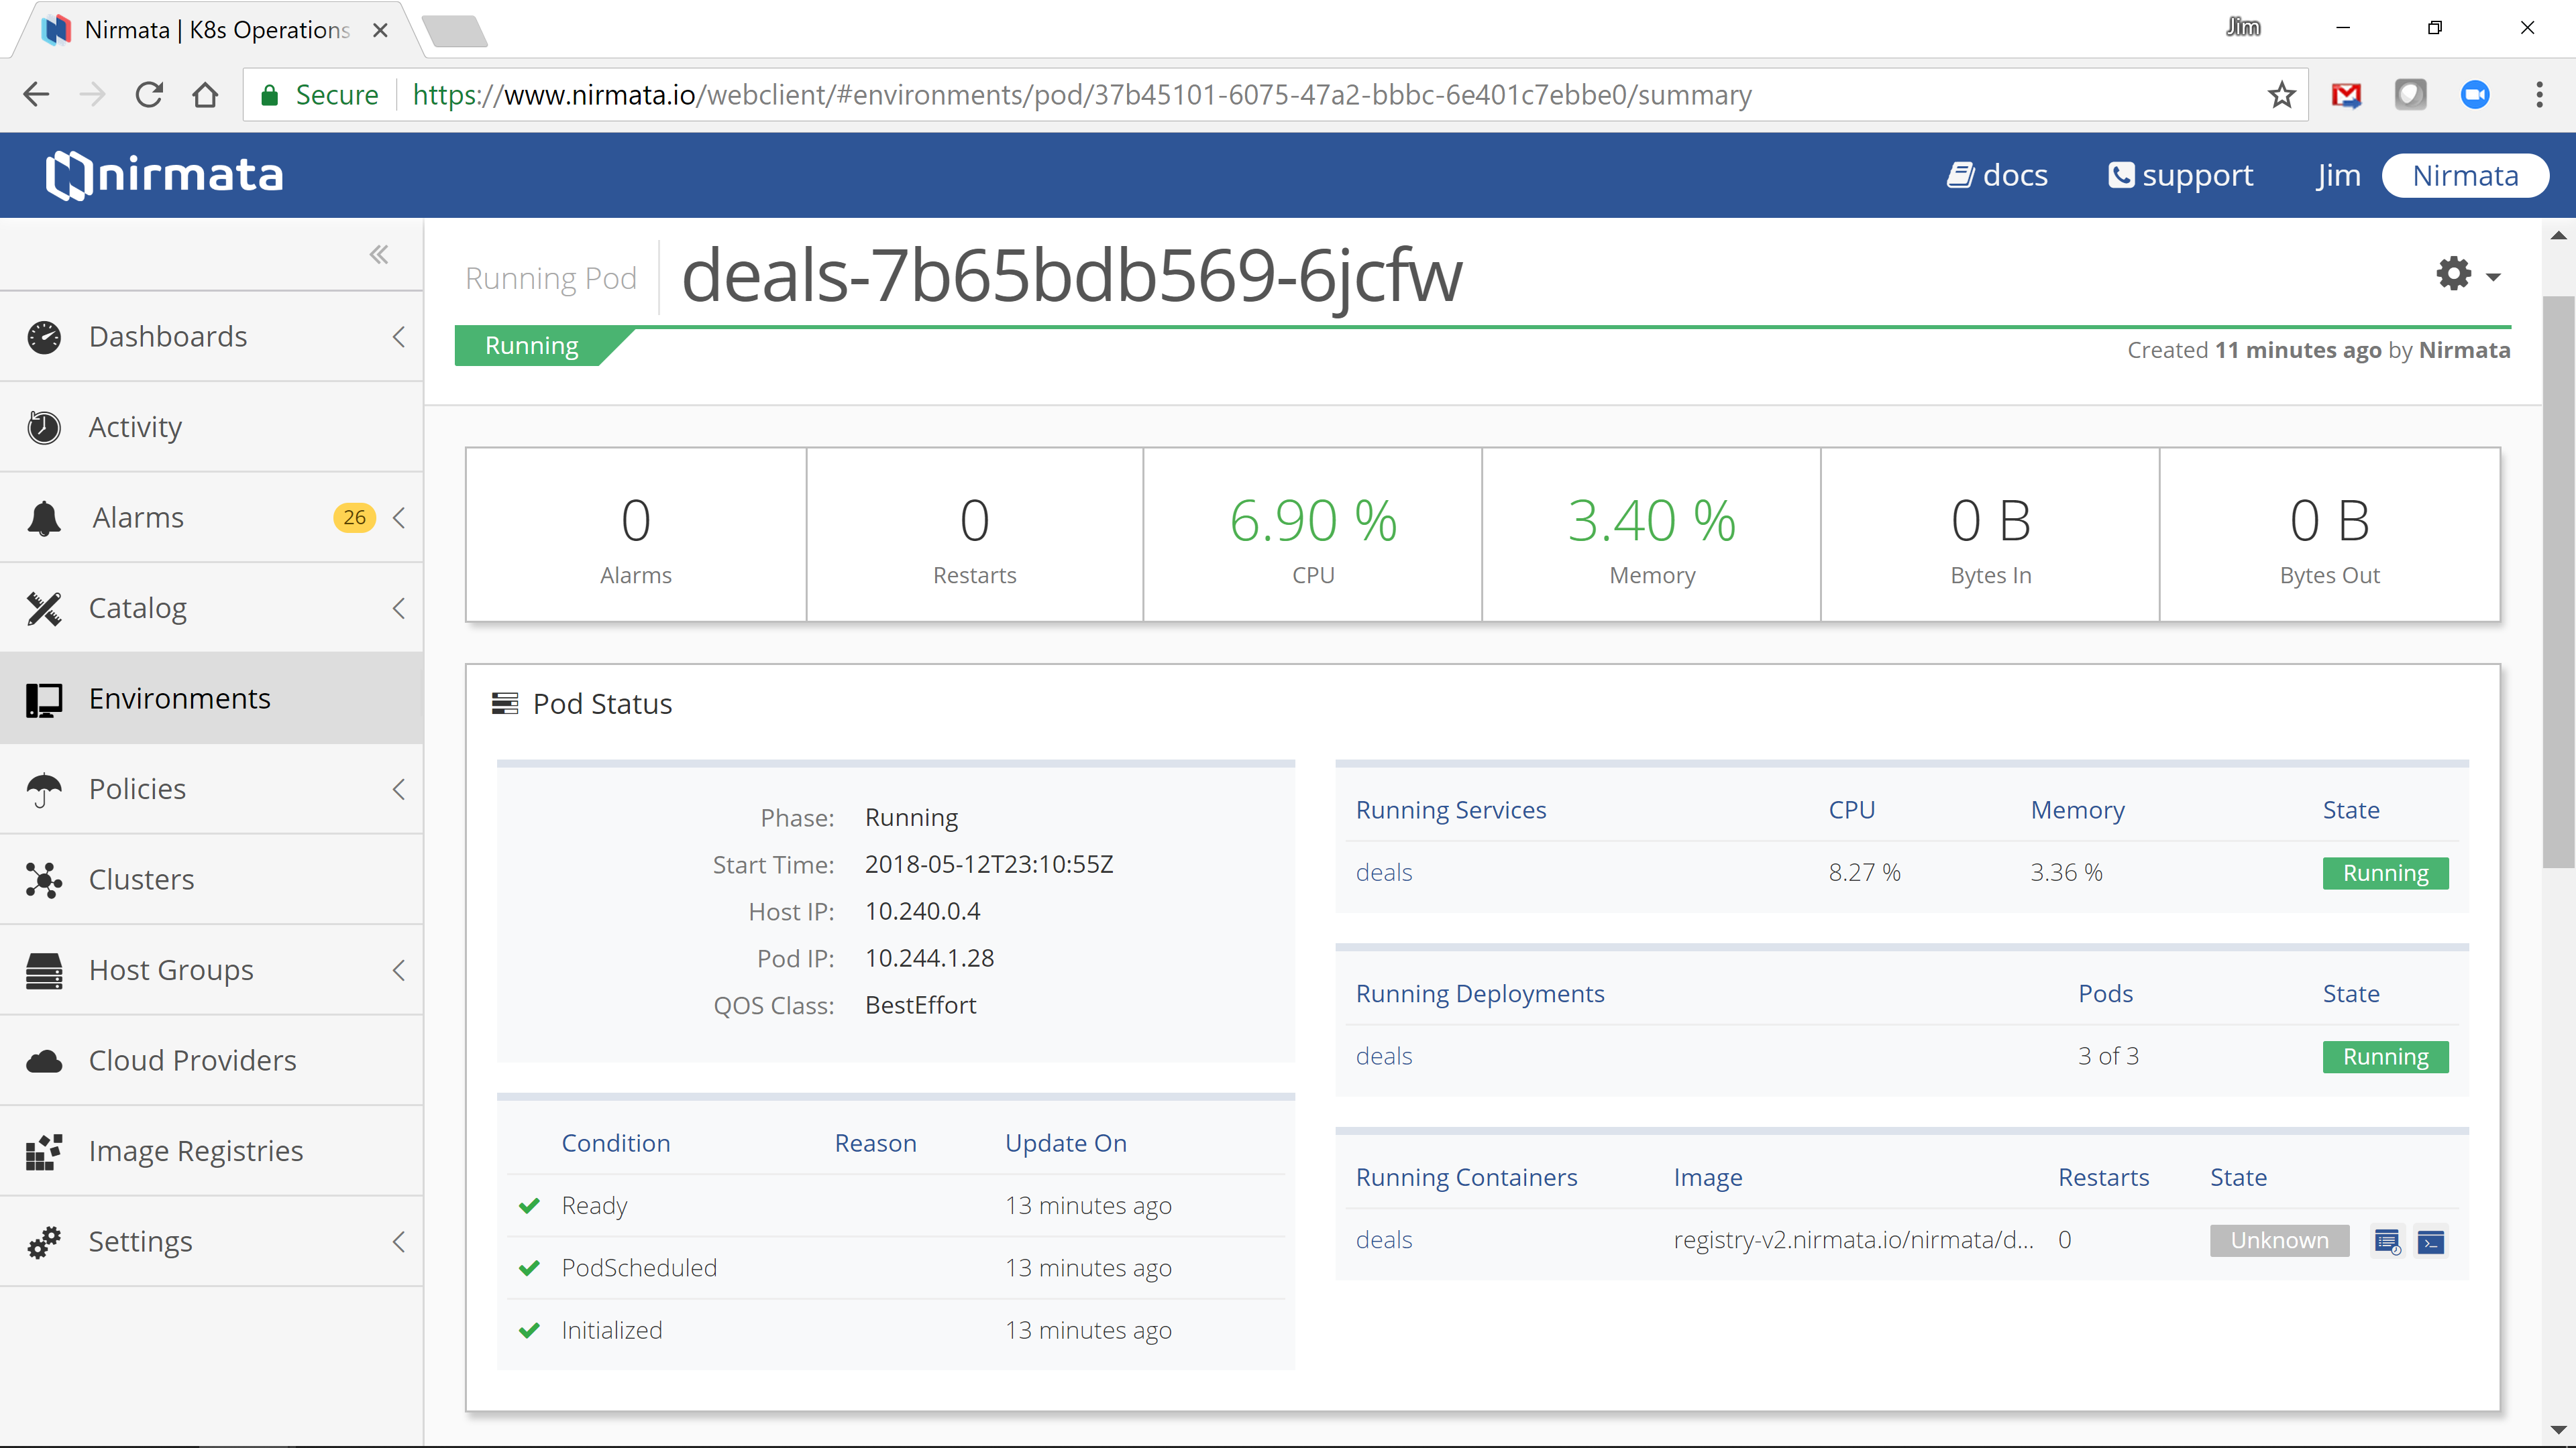Bookmark this page with star icon
The height and width of the screenshot is (1448, 2576).
(x=2281, y=95)
